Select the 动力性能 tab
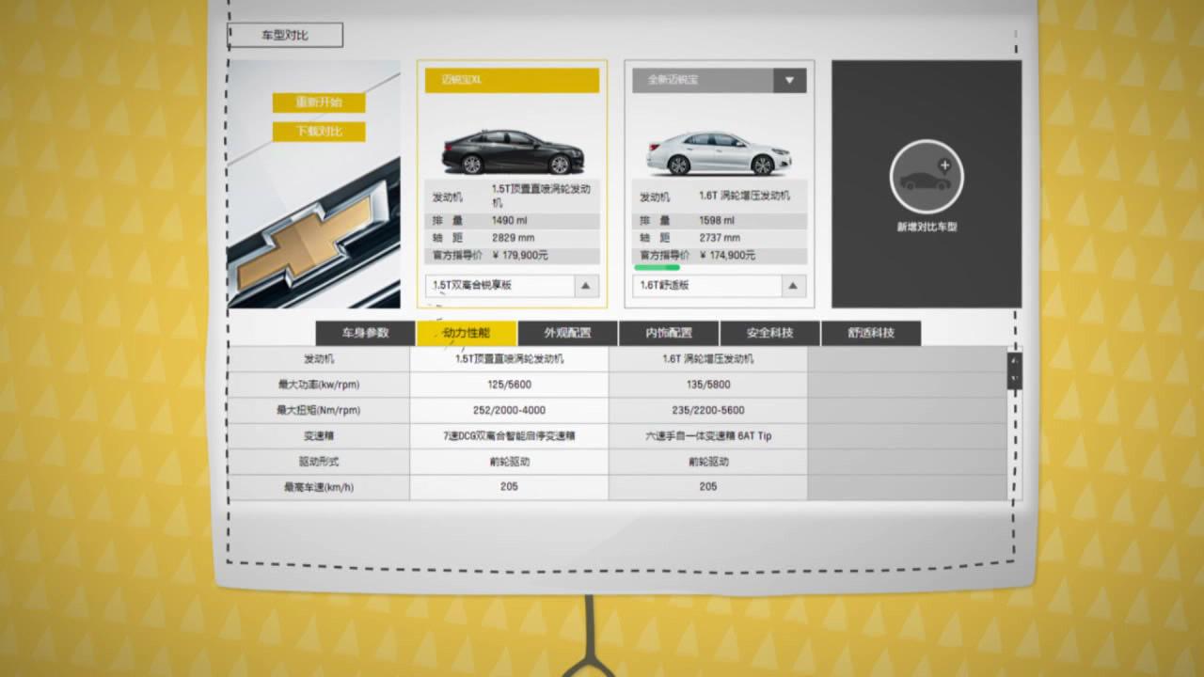 [x=467, y=333]
